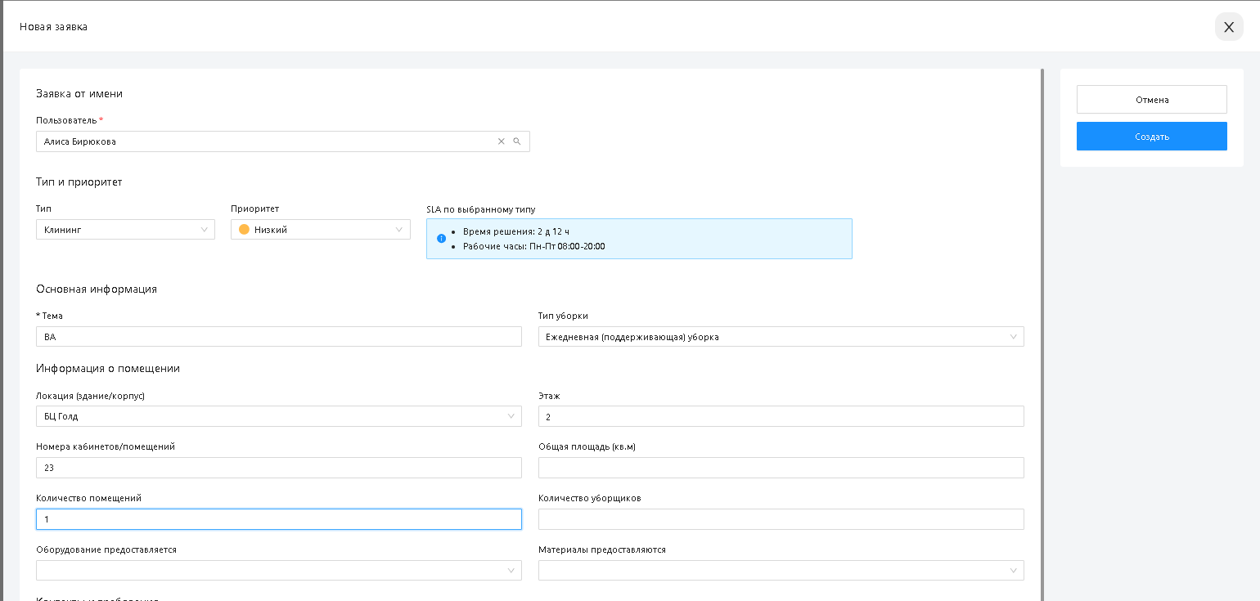1260x601 pixels.
Task: Open the Материалы предоставляются dropdown
Action: (x=781, y=571)
